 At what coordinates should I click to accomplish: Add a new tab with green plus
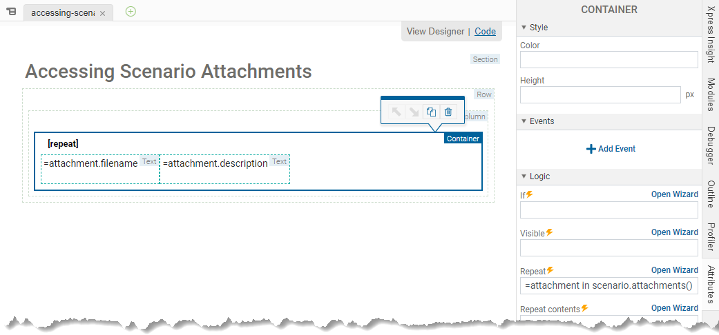tap(131, 12)
